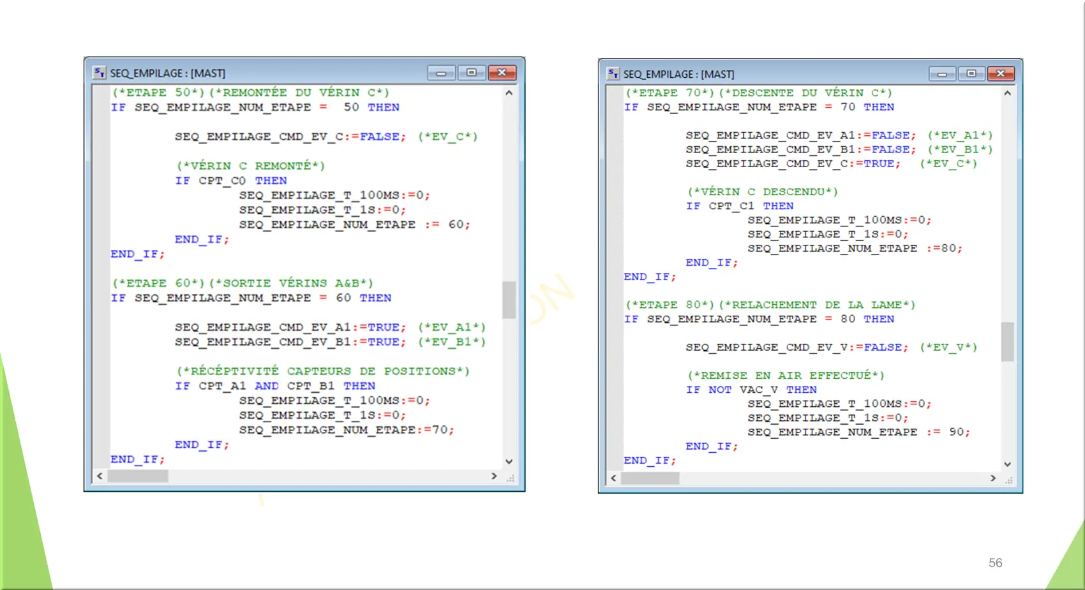Close the left SEQ_EMPILAGE window
Screen dimensions: 1085x590
(502, 73)
